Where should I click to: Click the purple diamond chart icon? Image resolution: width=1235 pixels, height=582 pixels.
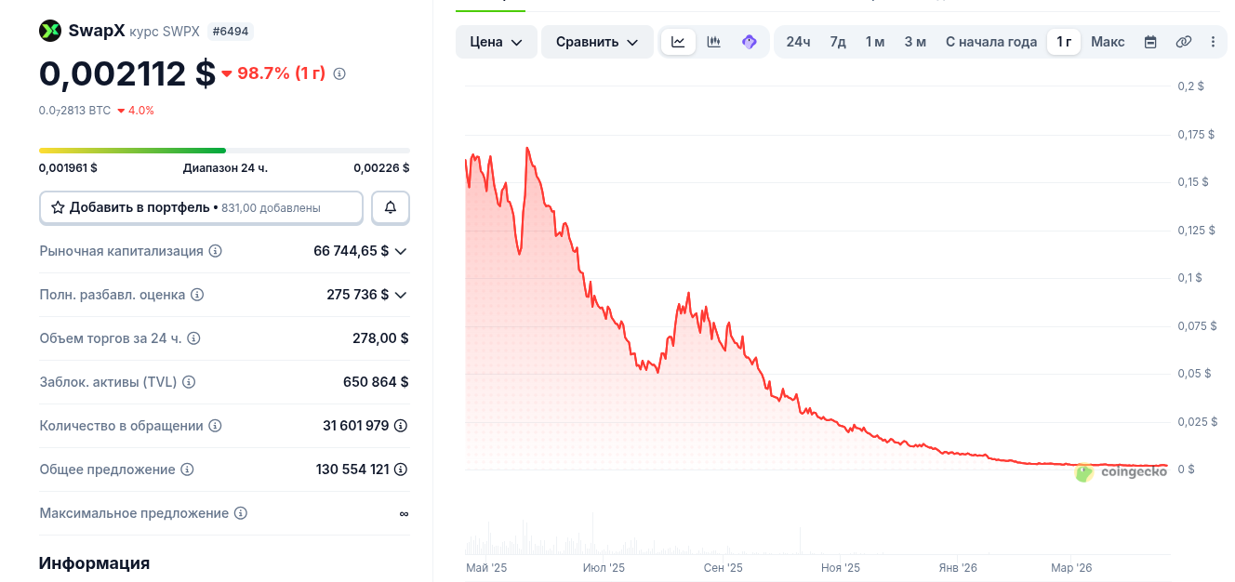750,42
